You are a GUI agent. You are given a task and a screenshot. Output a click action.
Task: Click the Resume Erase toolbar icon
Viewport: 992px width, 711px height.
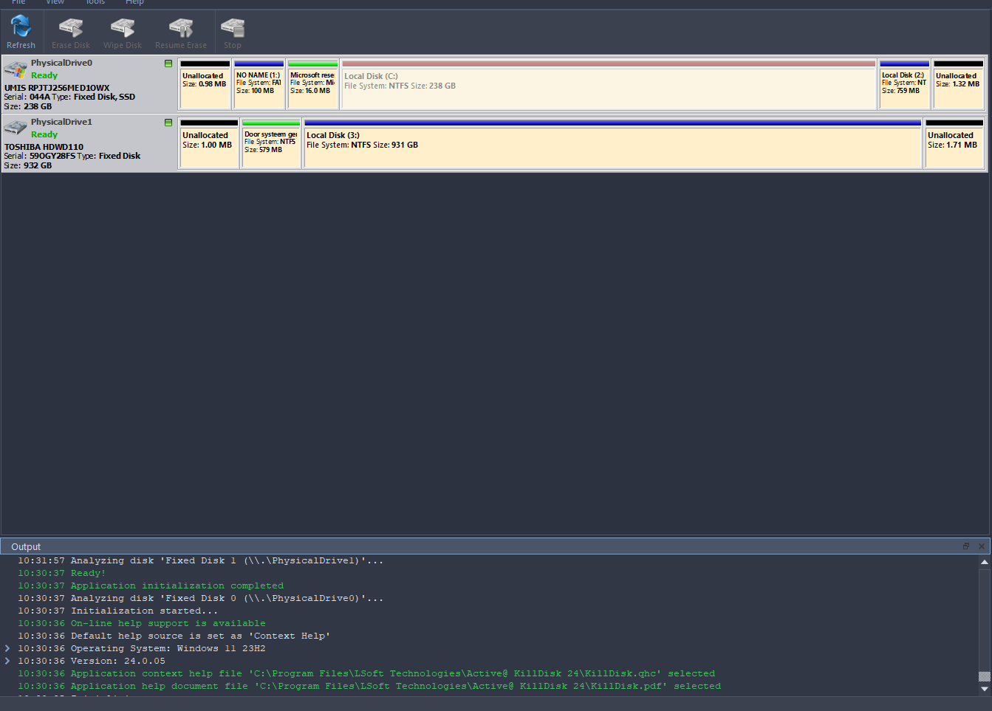[x=181, y=32]
